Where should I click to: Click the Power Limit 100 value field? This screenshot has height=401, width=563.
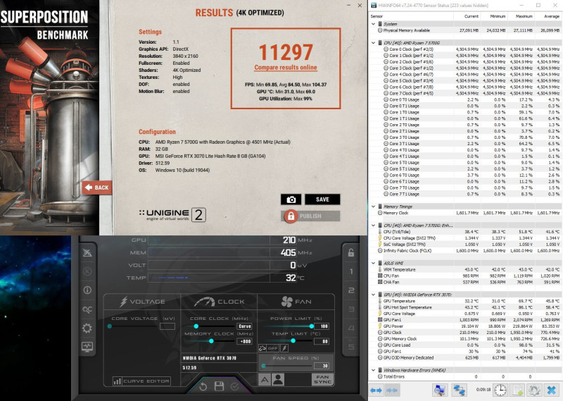coord(322,326)
